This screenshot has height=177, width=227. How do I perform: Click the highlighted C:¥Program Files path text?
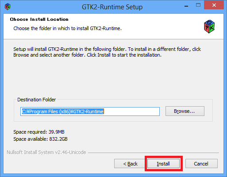[63, 112]
